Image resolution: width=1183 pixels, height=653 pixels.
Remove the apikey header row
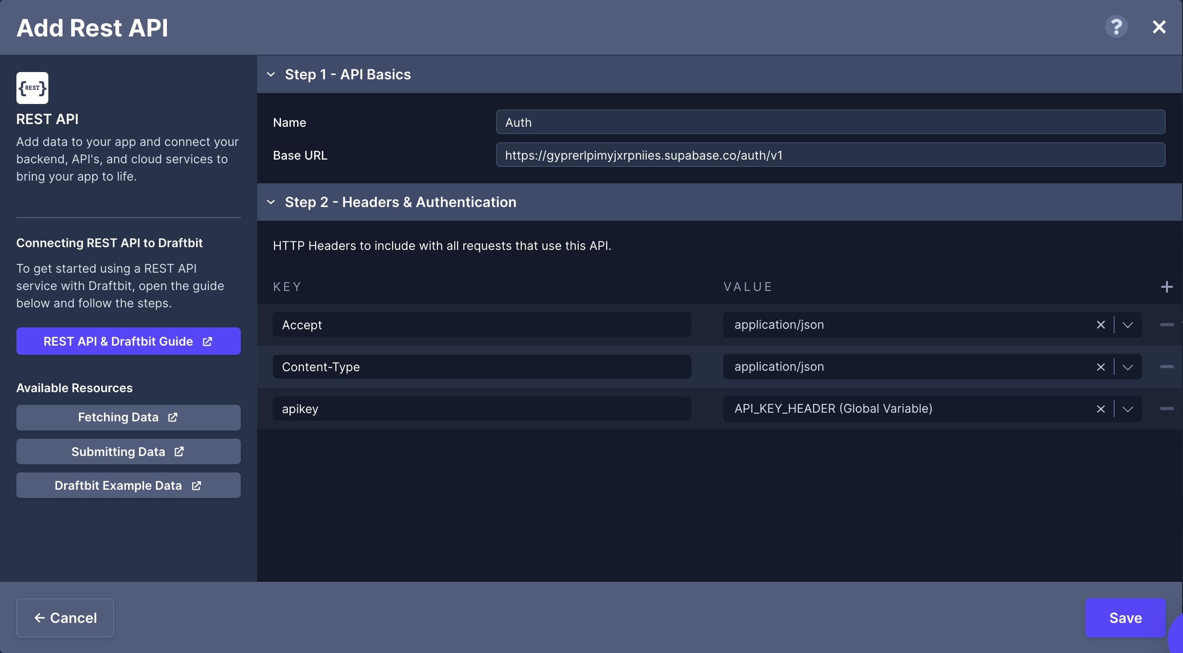coord(1167,409)
